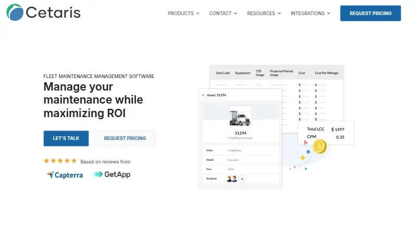Click the 'LTD Usage' column header
Viewport: 416px width, 229px height.
(x=260, y=73)
